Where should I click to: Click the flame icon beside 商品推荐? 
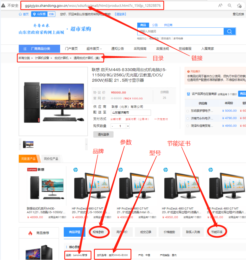pos(30,233)
